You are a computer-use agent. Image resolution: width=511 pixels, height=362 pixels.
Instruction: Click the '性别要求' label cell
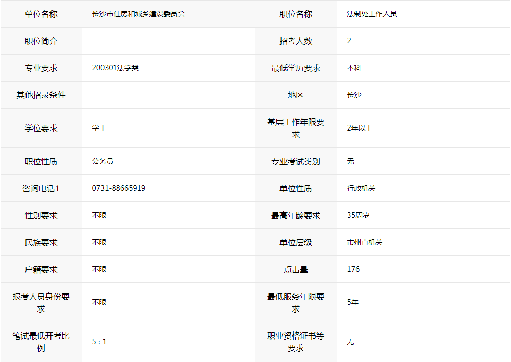(41, 215)
